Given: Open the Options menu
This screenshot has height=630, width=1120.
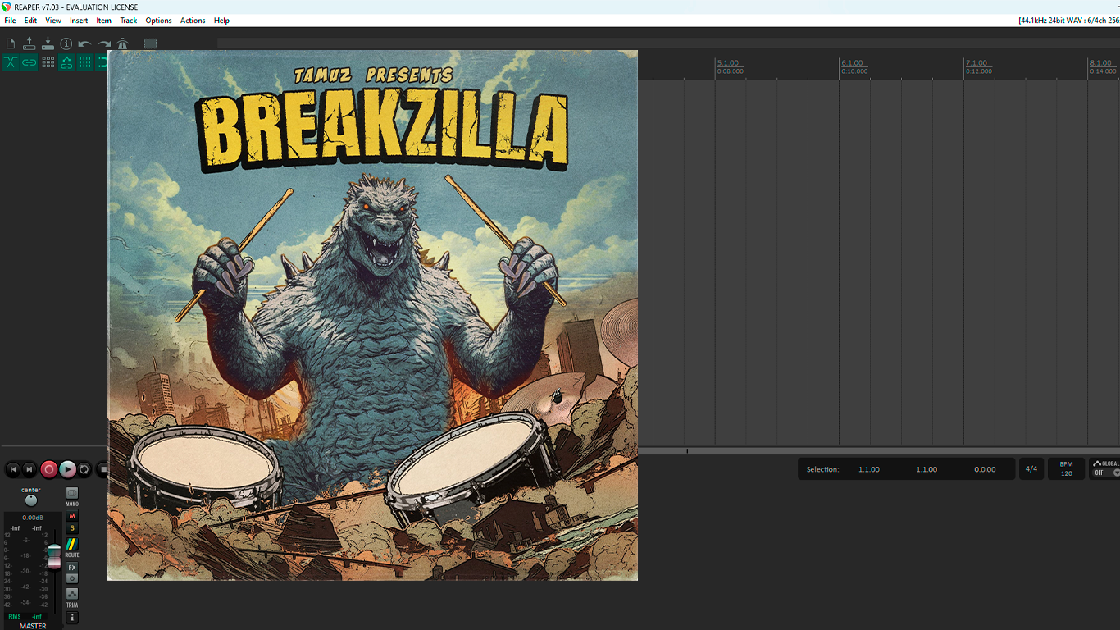Looking at the screenshot, I should (158, 21).
